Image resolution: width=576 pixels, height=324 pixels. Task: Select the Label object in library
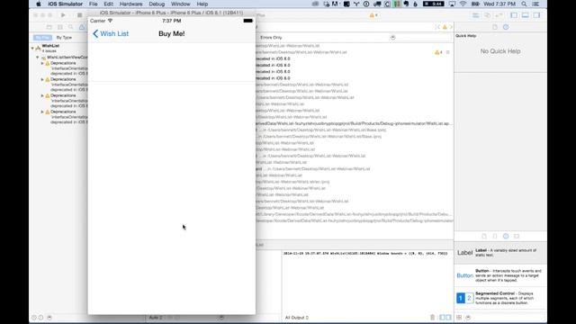[x=500, y=253]
